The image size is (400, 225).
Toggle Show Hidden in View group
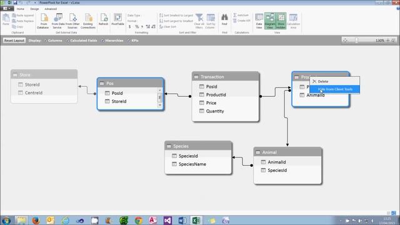click(x=281, y=21)
